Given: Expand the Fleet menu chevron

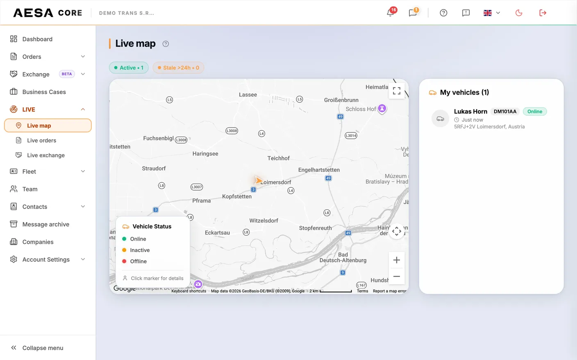Looking at the screenshot, I should coord(83,171).
